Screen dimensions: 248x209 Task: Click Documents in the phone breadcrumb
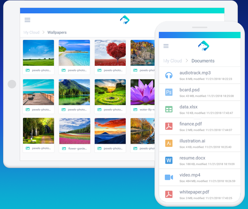click(x=203, y=61)
